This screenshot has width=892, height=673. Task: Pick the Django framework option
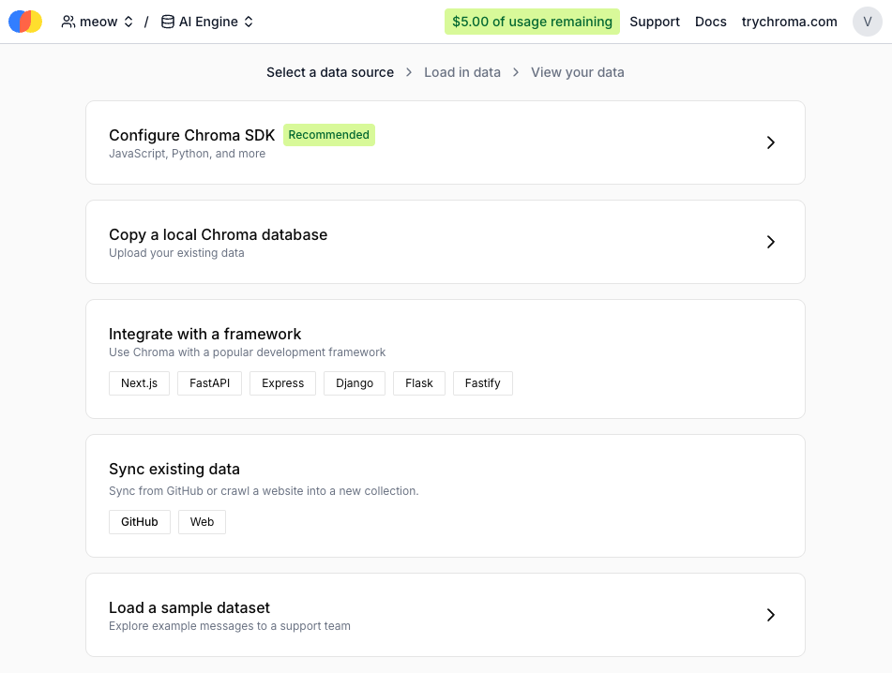355,383
